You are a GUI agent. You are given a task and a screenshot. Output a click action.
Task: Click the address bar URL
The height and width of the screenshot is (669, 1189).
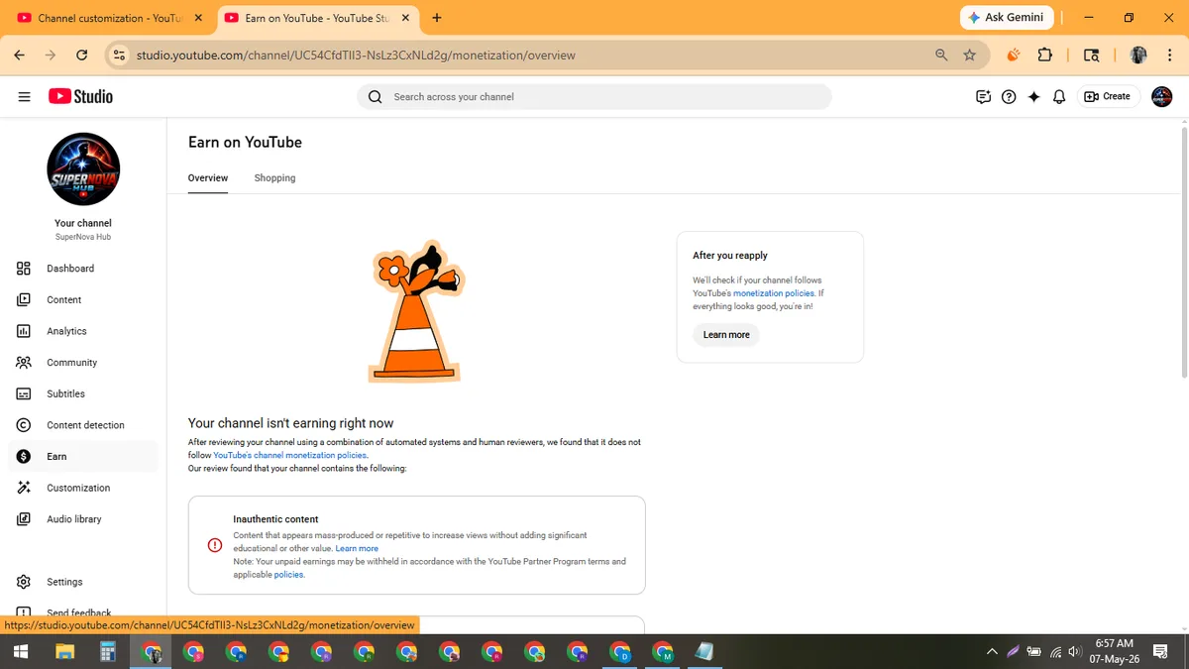coord(356,56)
